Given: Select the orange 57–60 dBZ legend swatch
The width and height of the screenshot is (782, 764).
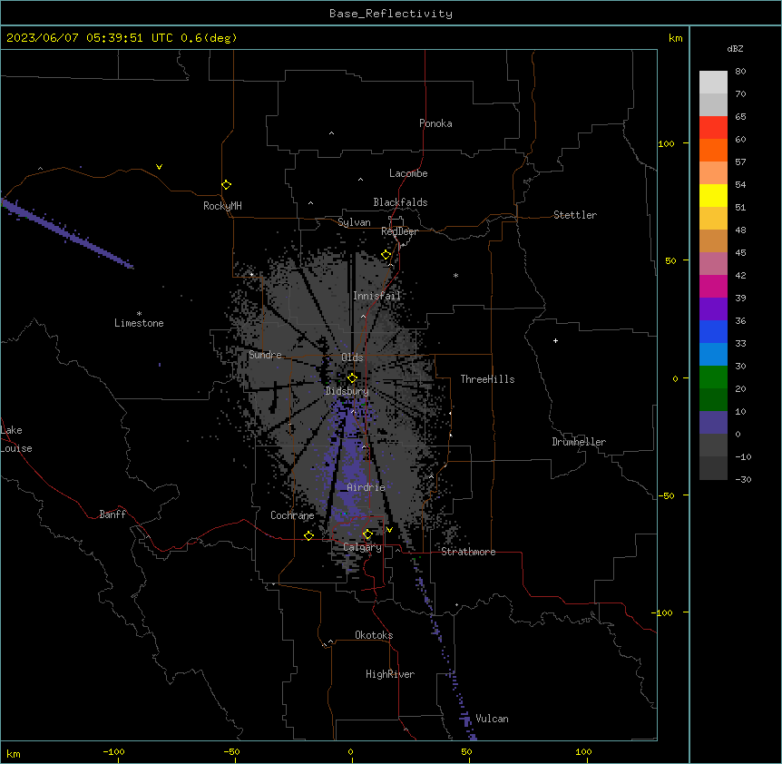Looking at the screenshot, I should click(713, 150).
